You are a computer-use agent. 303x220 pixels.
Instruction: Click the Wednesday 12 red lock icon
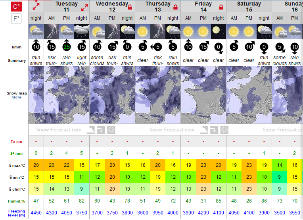click(130, 8)
